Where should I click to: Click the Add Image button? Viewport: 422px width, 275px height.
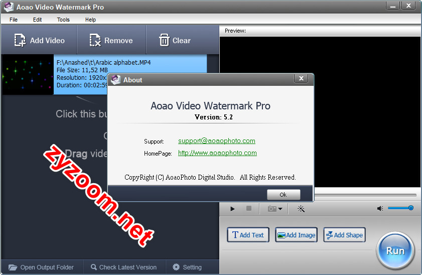(297, 235)
